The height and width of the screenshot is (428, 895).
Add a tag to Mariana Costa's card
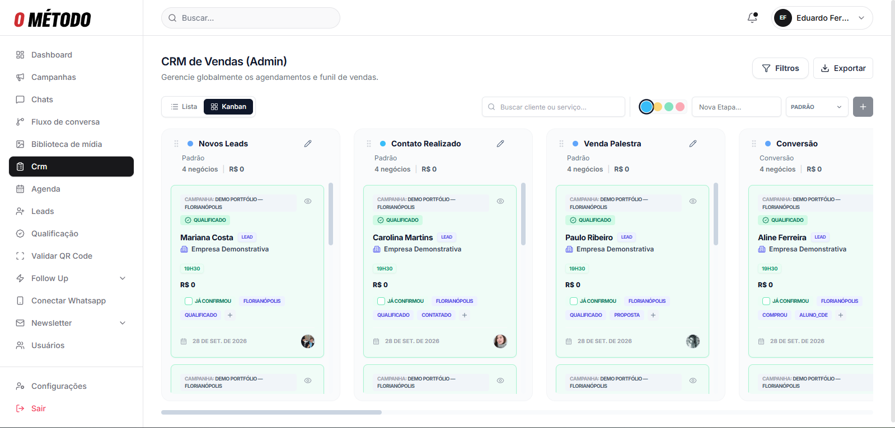tap(230, 315)
